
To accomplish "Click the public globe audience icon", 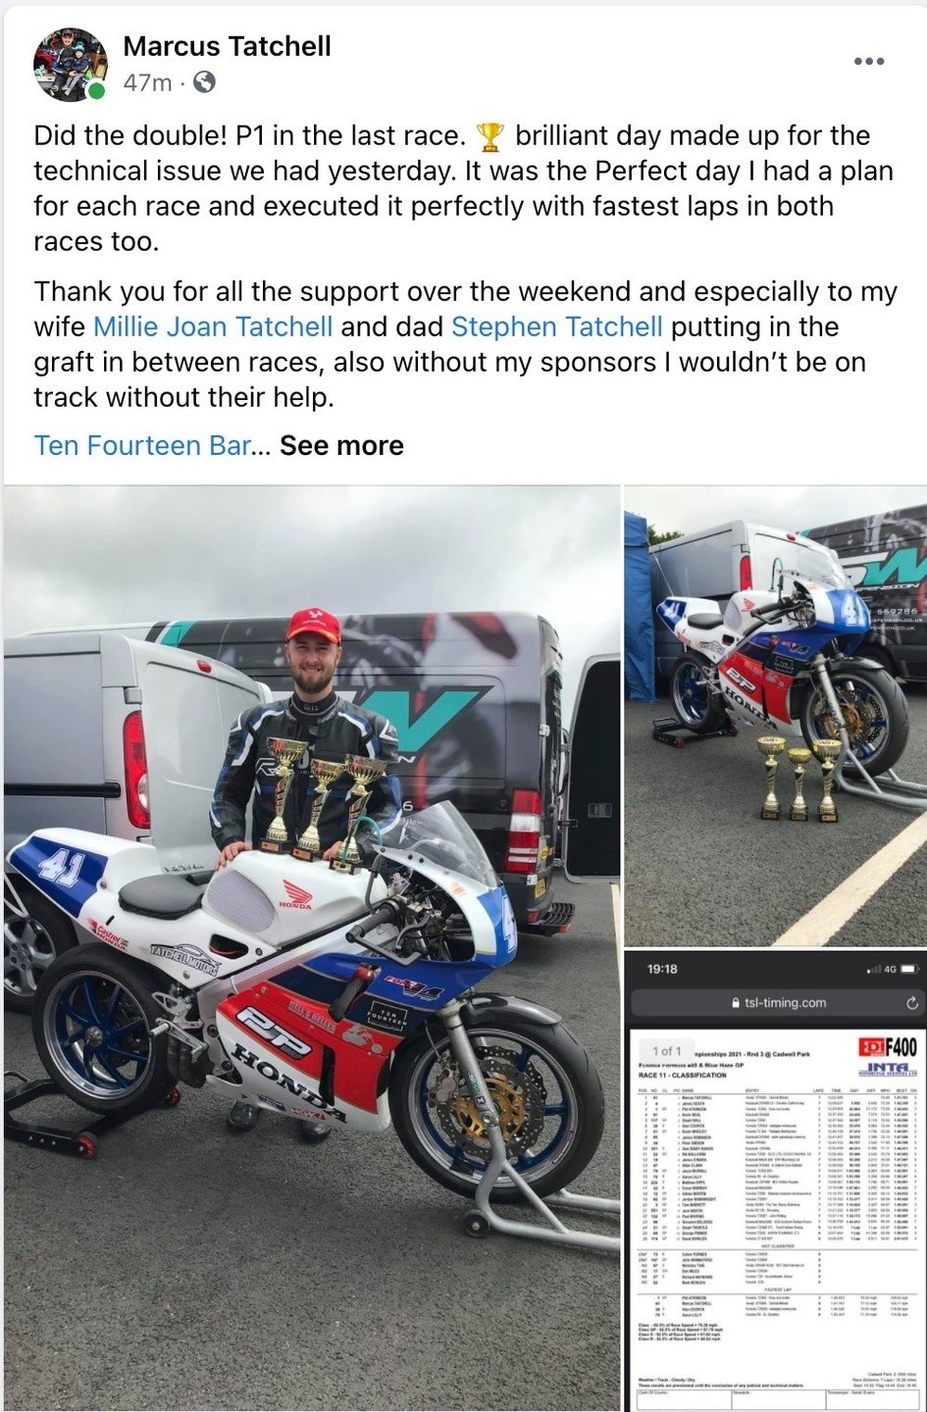I will (x=204, y=83).
